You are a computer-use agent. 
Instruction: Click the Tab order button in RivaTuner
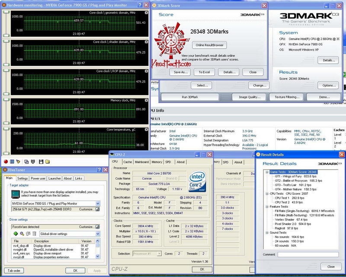tap(14, 271)
